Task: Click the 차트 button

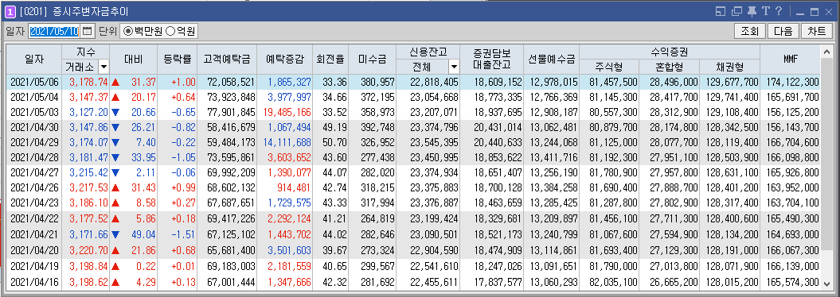Action: pos(816,31)
